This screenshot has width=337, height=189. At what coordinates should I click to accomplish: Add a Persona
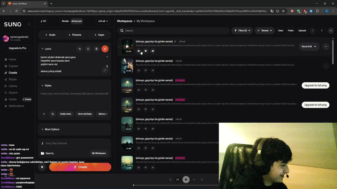tap(75, 35)
